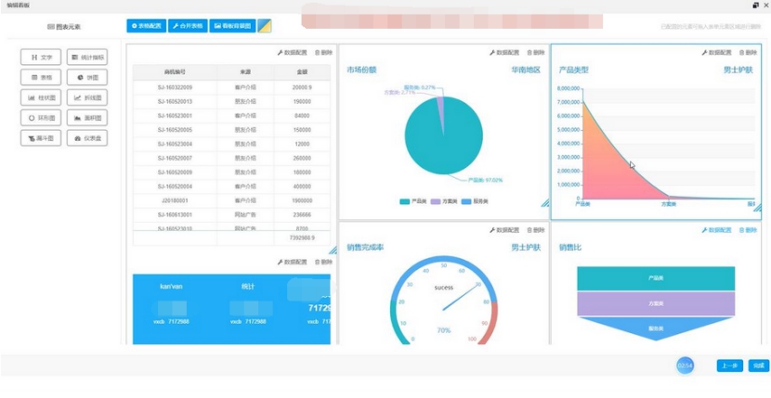Click the 产品类型 chart title

click(574, 71)
